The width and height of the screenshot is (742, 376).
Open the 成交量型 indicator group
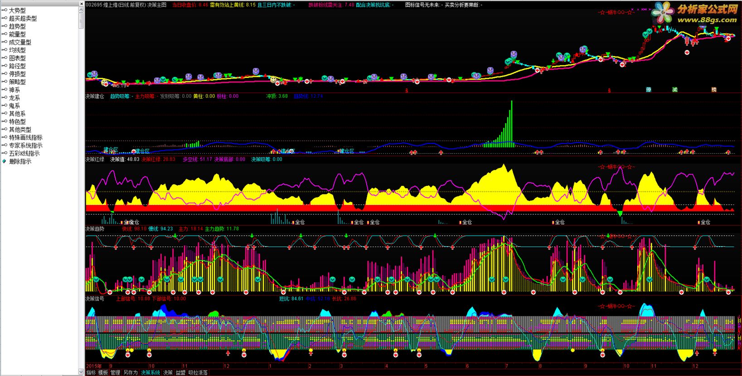20,42
